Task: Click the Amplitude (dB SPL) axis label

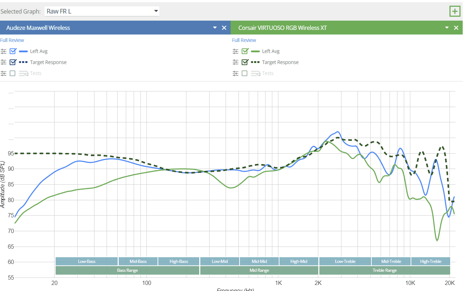Action: 3,184
